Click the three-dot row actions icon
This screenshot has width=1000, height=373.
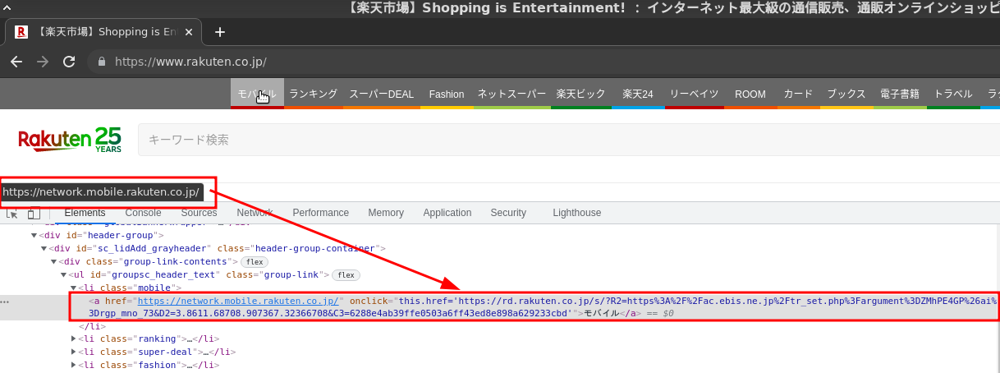5,302
